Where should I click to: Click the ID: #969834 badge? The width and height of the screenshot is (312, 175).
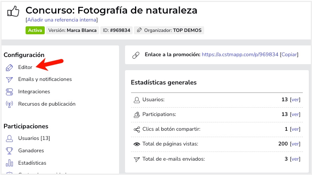[116, 30]
